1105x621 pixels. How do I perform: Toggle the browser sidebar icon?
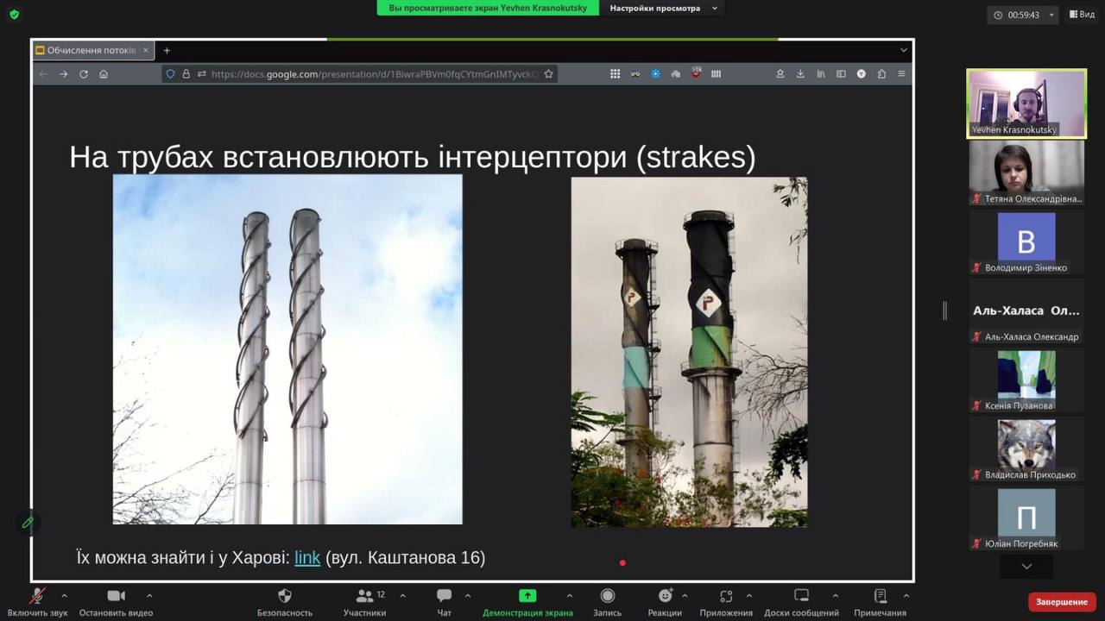(841, 74)
